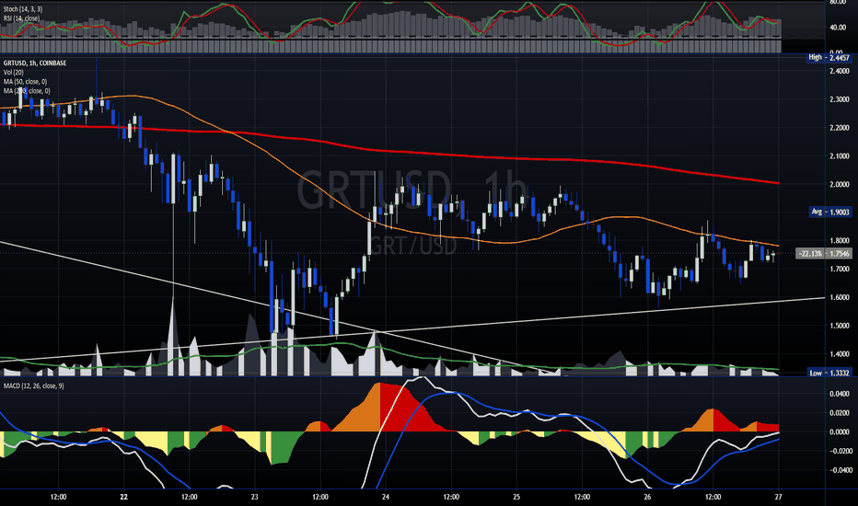This screenshot has height=506, width=858.
Task: Click the Low 1.3332 price label
Action: pyautogui.click(x=829, y=373)
